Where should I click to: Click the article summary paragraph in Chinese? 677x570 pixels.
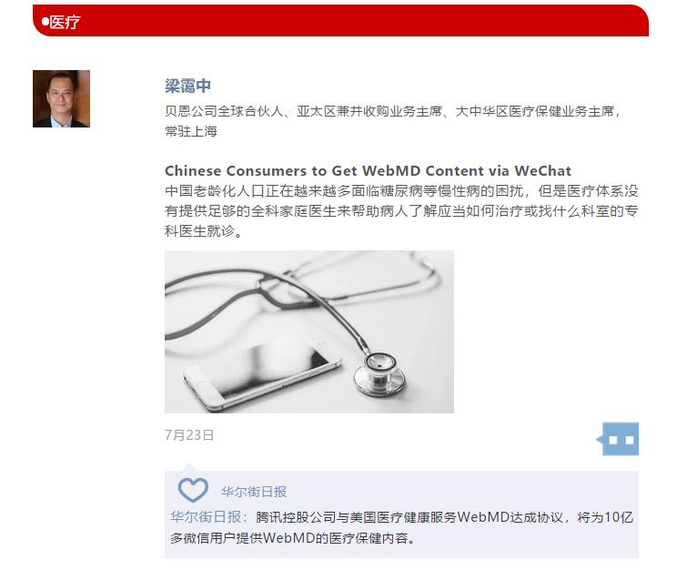pyautogui.click(x=401, y=211)
